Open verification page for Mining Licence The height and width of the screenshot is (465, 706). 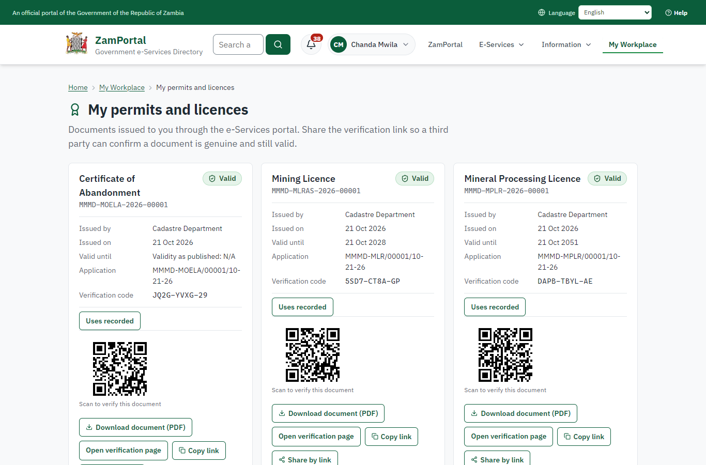coord(316,437)
